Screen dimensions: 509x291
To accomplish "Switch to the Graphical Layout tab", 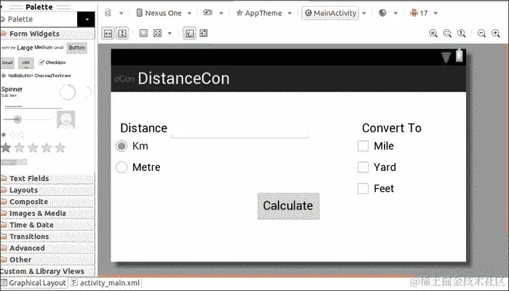I will point(33,283).
